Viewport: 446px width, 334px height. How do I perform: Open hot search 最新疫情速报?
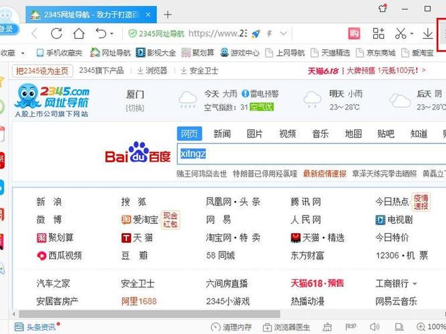tap(324, 174)
